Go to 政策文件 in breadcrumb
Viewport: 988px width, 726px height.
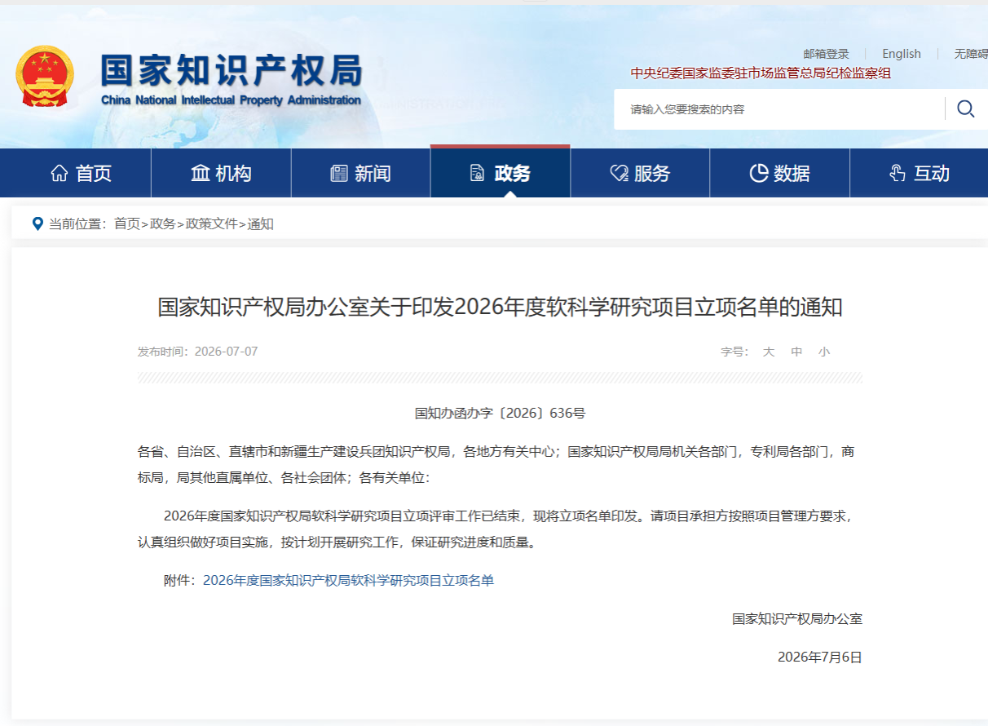(212, 224)
